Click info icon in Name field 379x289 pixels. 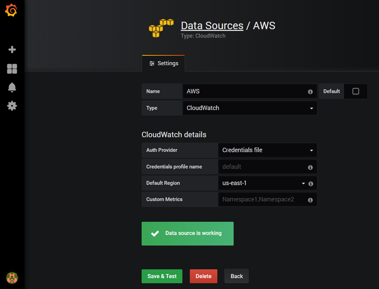[x=310, y=92]
